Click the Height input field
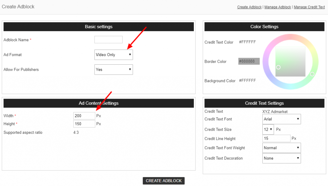Viewport: 328px width, 186px height. tap(84, 124)
